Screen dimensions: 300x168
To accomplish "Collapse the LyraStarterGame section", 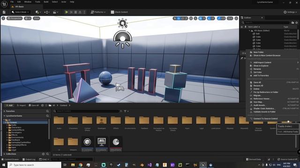I will pos(4,116).
